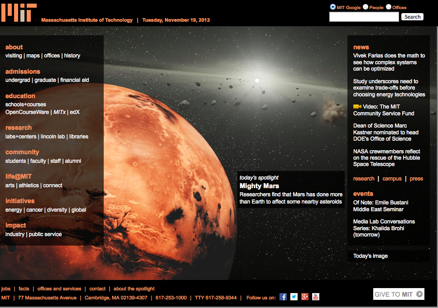Click inside the search input field
The height and width of the screenshot is (308, 438).
pyautogui.click(x=364, y=17)
